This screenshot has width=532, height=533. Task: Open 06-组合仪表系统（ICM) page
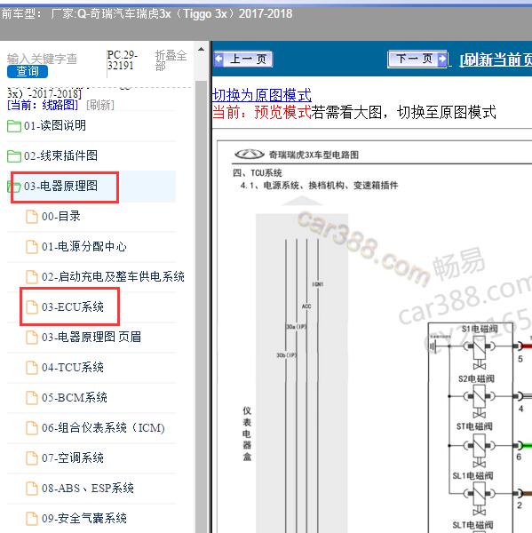103,428
